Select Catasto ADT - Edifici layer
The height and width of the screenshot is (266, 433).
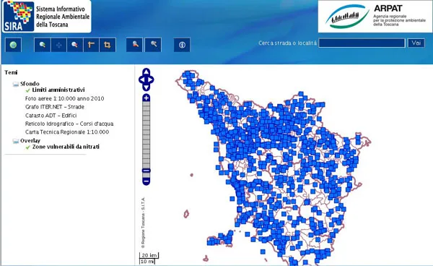[51, 116]
